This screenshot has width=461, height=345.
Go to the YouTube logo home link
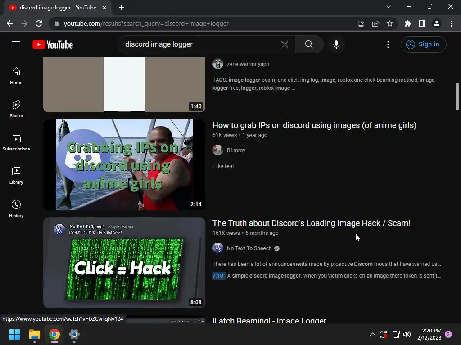click(x=53, y=44)
